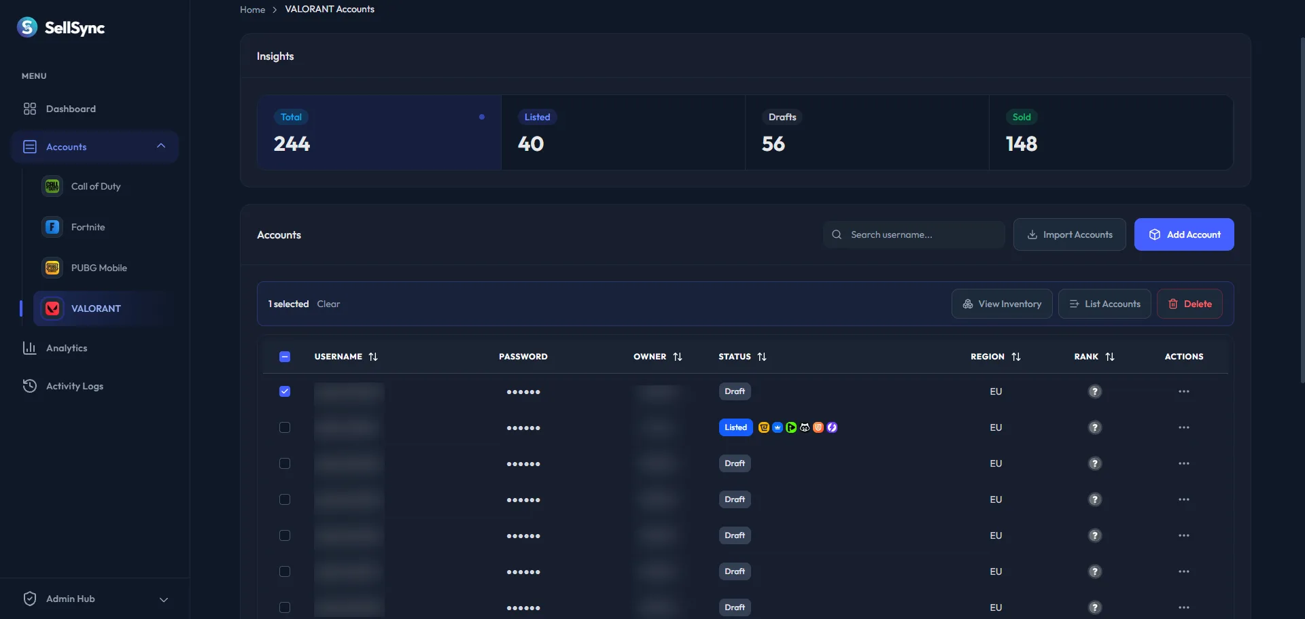The height and width of the screenshot is (619, 1305).
Task: Click the Import Accounts button
Action: [x=1070, y=234]
